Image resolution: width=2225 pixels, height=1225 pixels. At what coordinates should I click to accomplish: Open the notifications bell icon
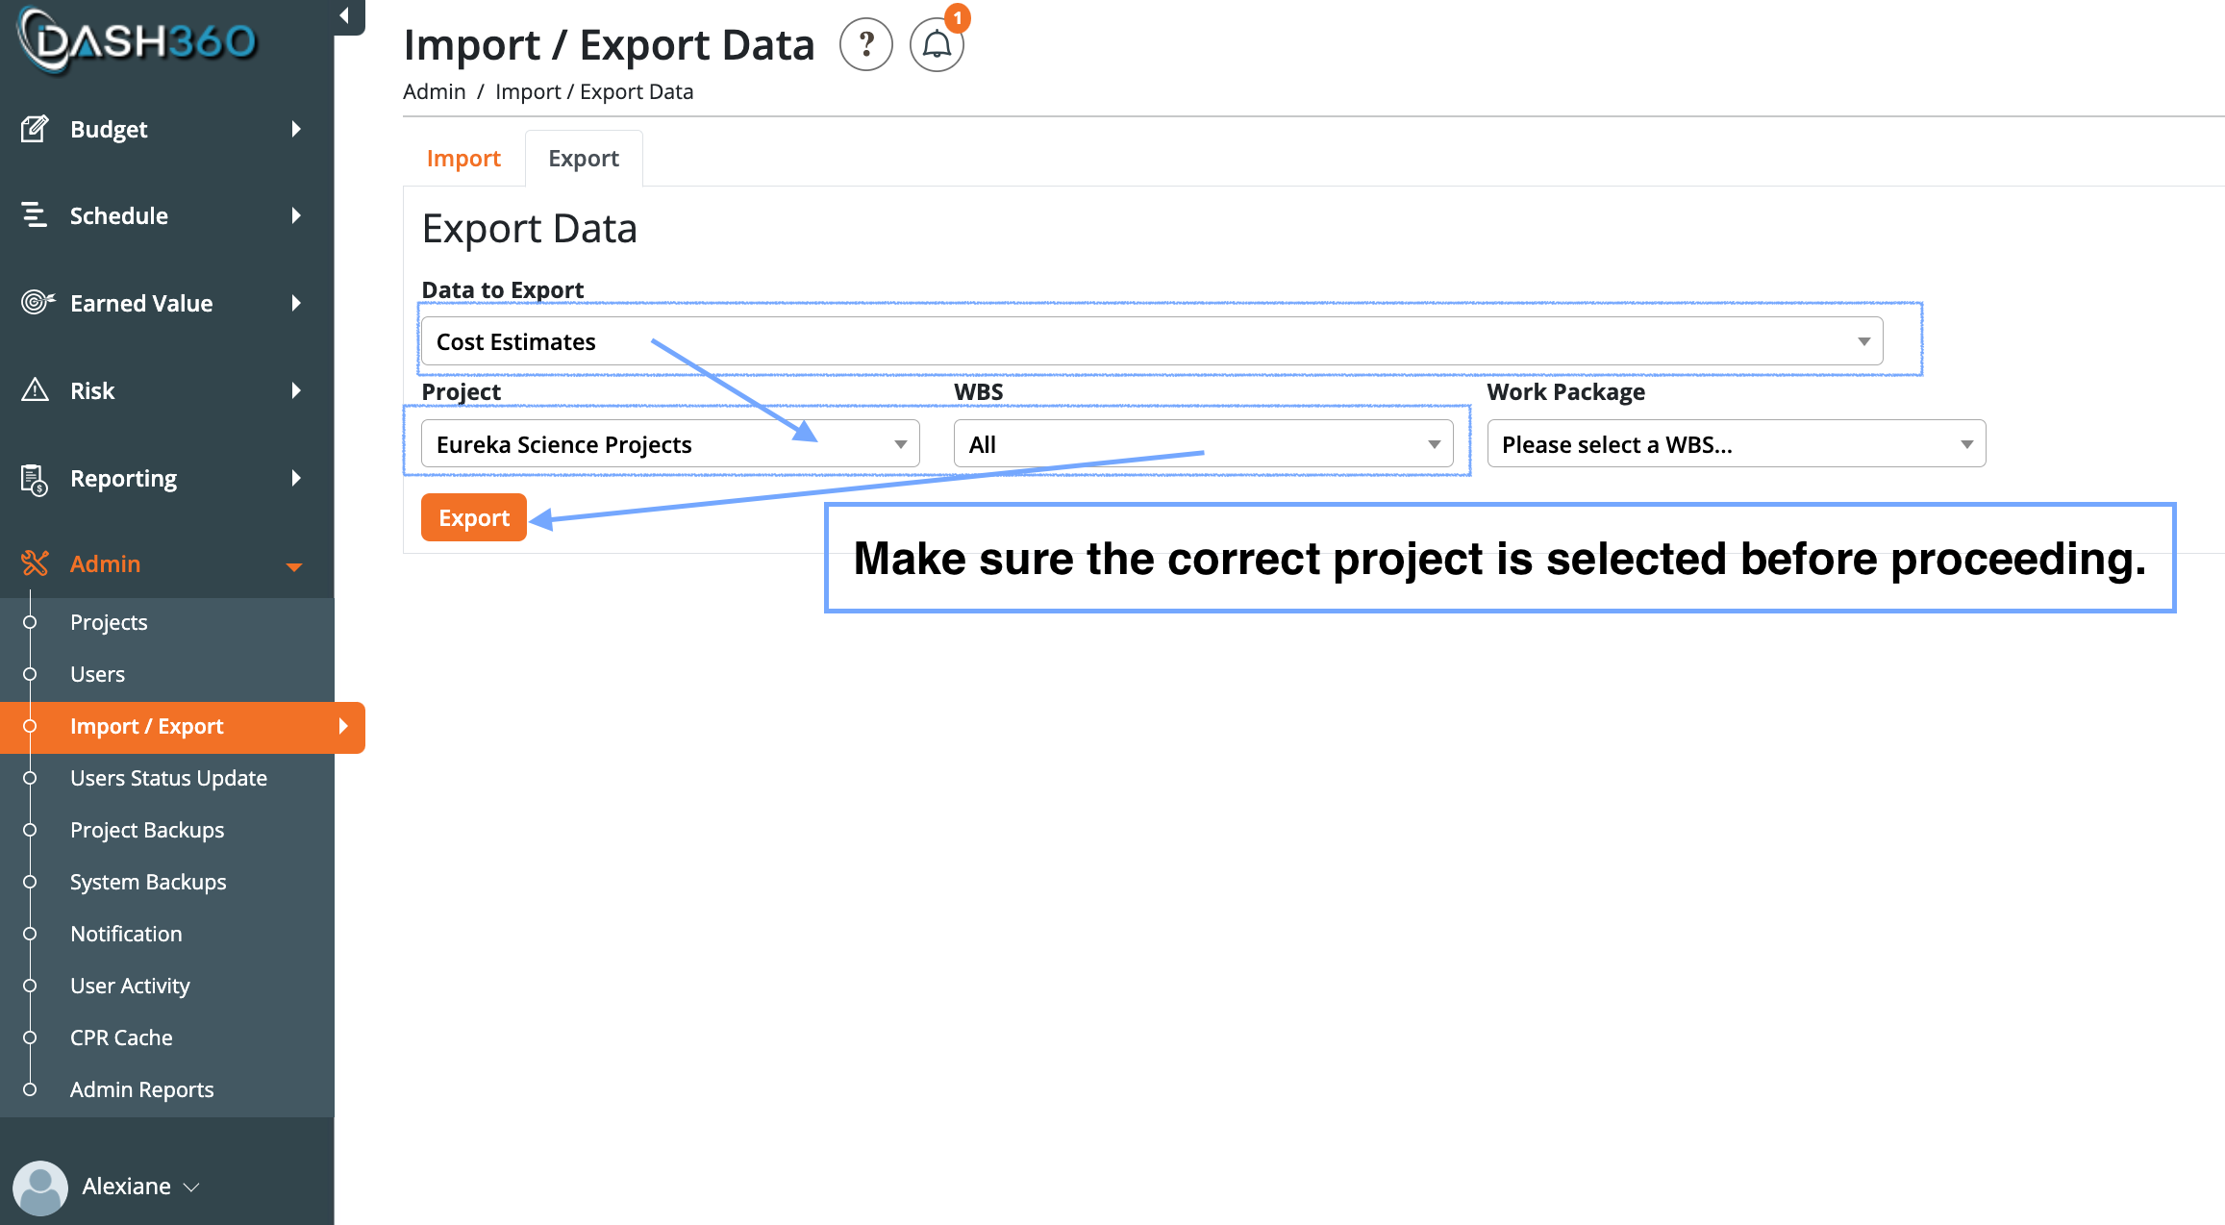(937, 44)
